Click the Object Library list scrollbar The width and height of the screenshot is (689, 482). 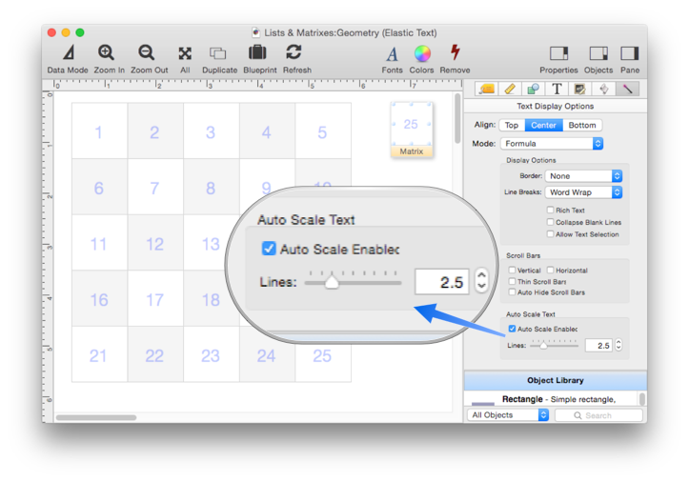642,399
